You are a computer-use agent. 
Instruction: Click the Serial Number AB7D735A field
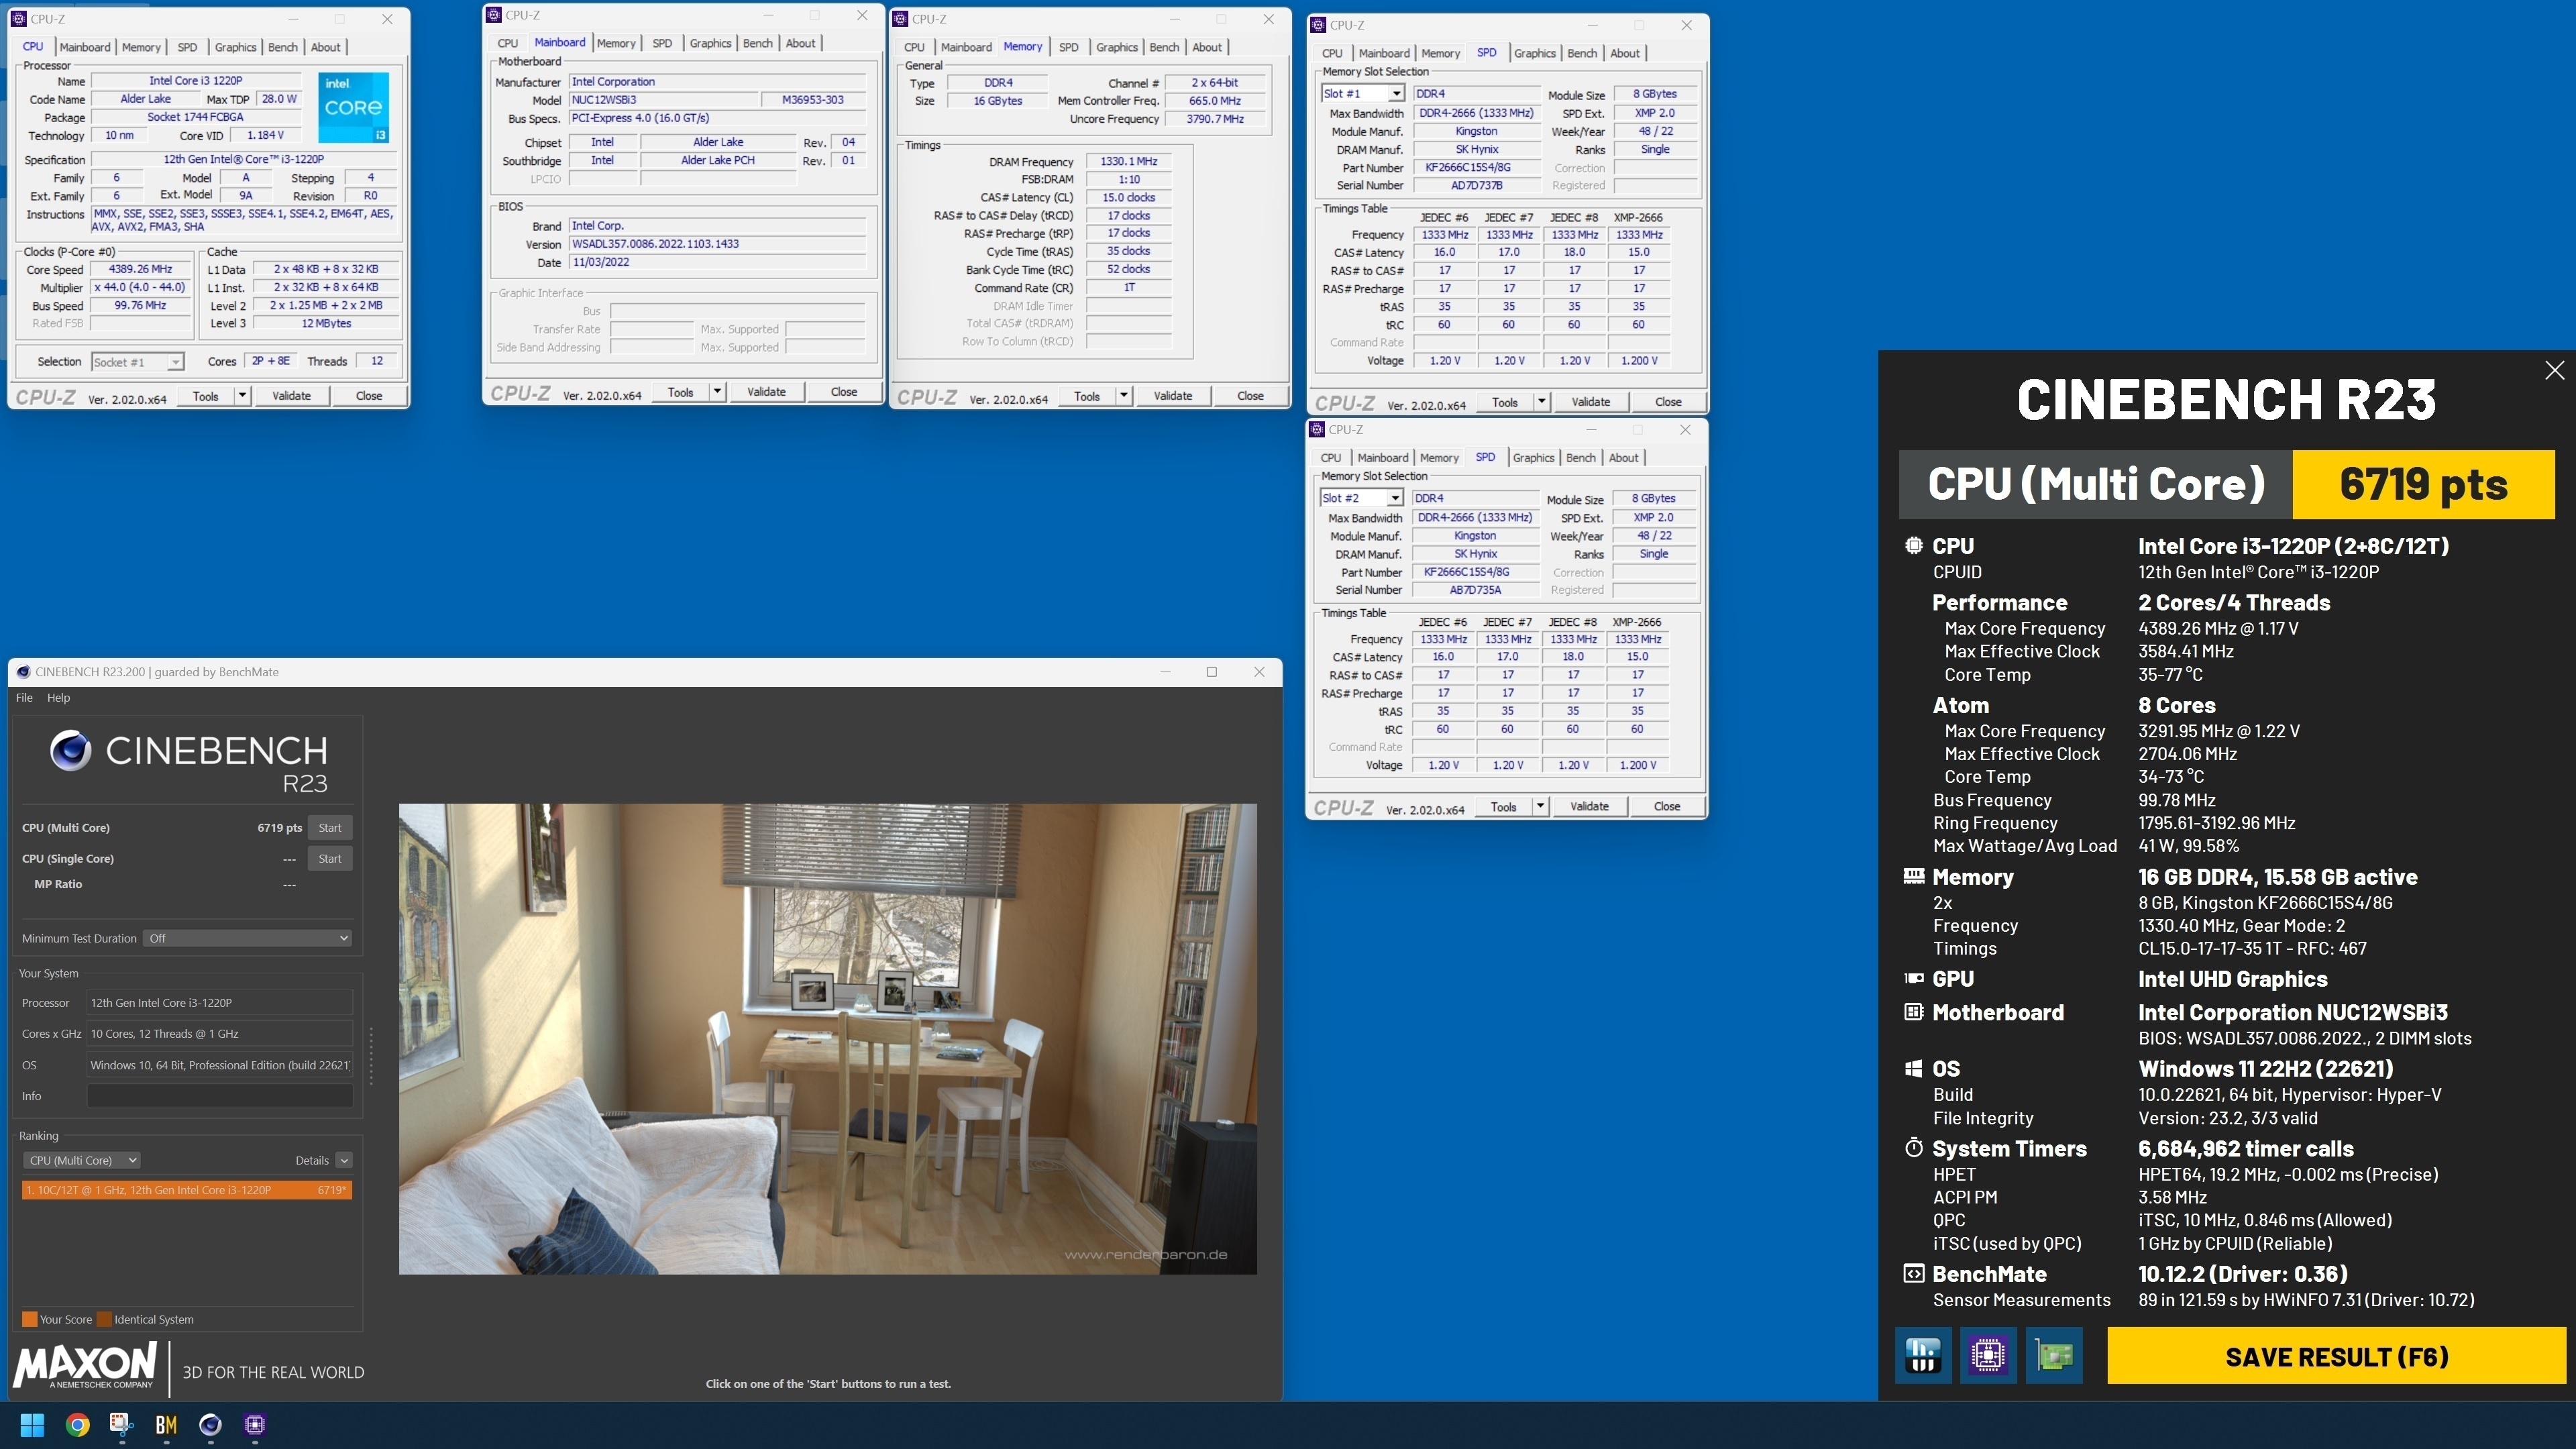1475,590
